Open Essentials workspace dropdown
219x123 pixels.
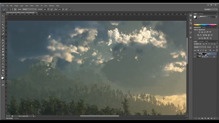tap(211, 9)
